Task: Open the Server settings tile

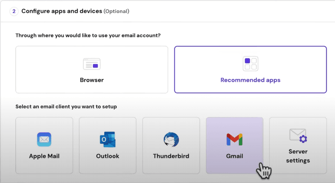Action: point(298,145)
